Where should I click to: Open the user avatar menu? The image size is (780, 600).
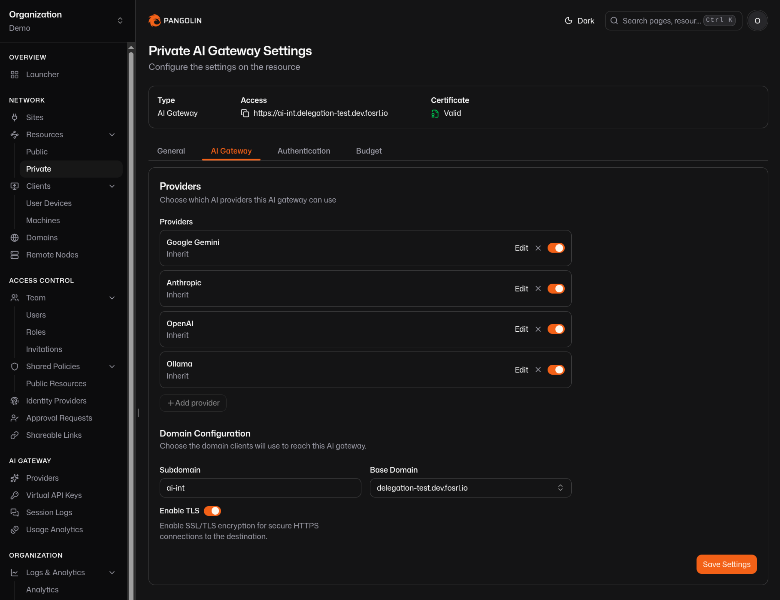[757, 21]
